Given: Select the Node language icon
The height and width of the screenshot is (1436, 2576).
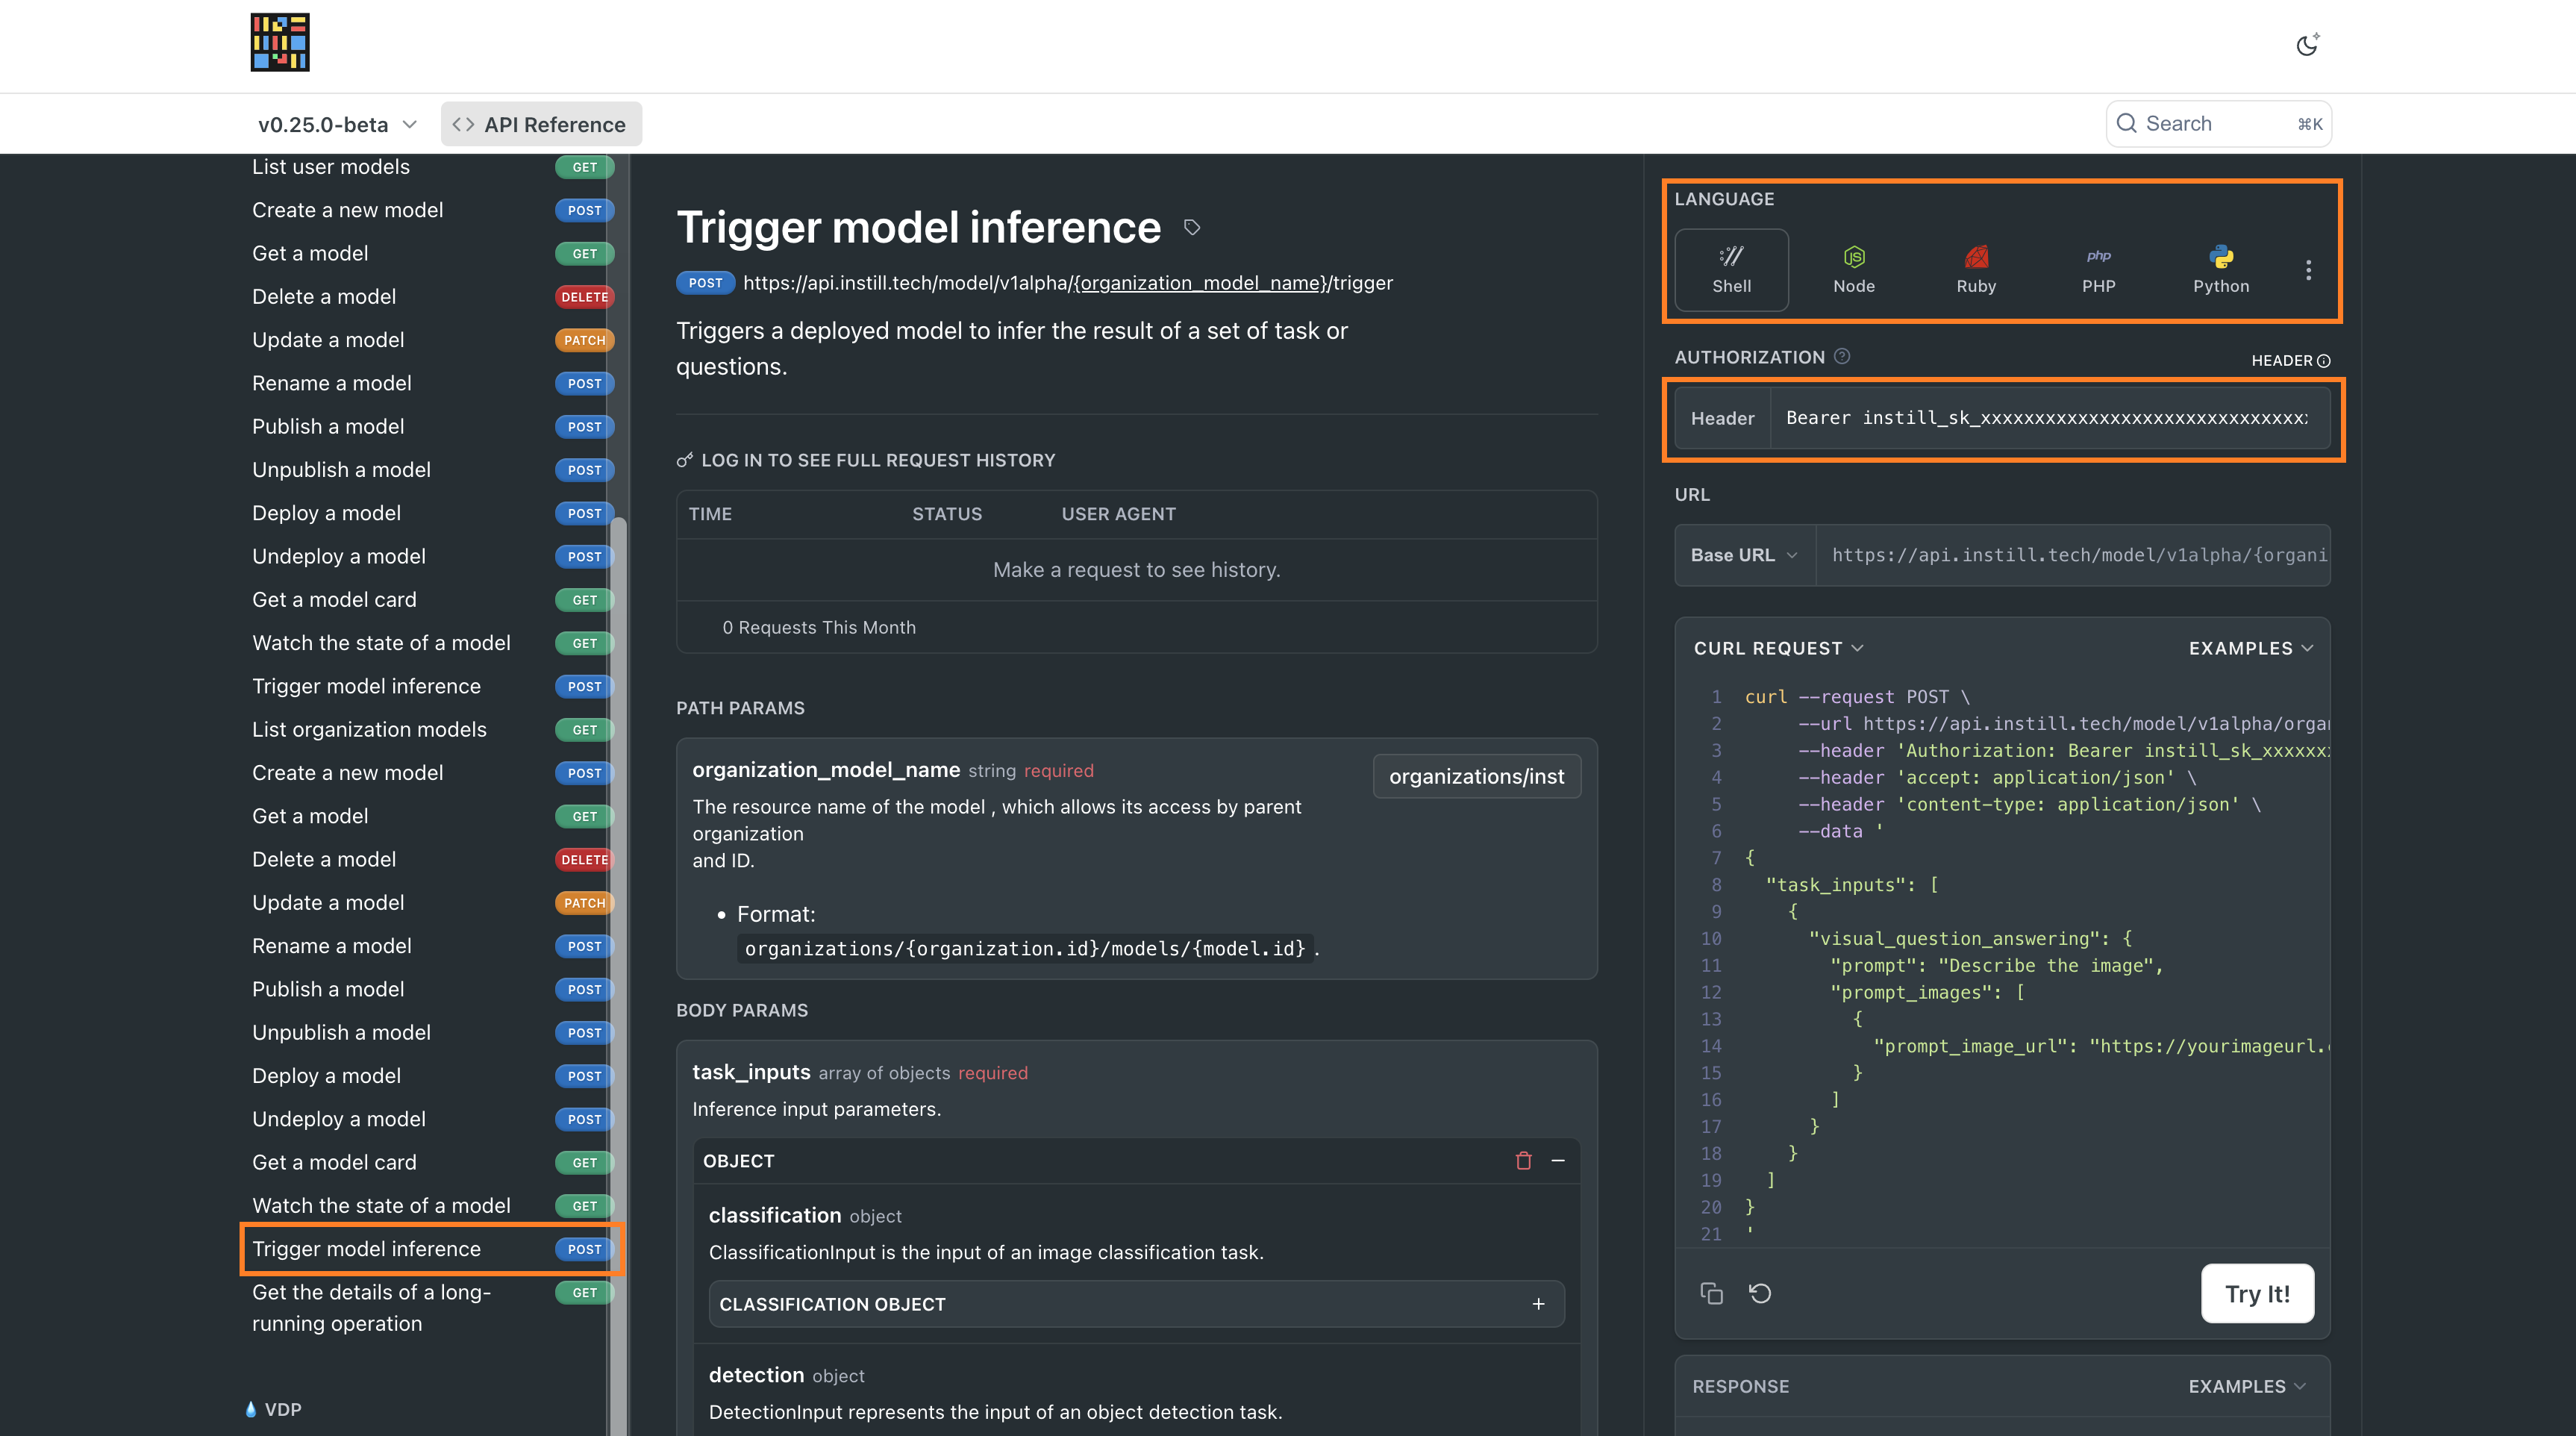Looking at the screenshot, I should coord(1853,269).
